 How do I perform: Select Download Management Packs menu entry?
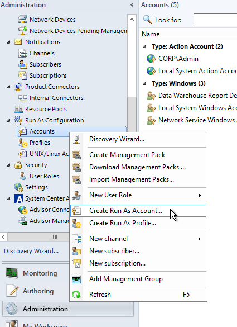pos(138,167)
